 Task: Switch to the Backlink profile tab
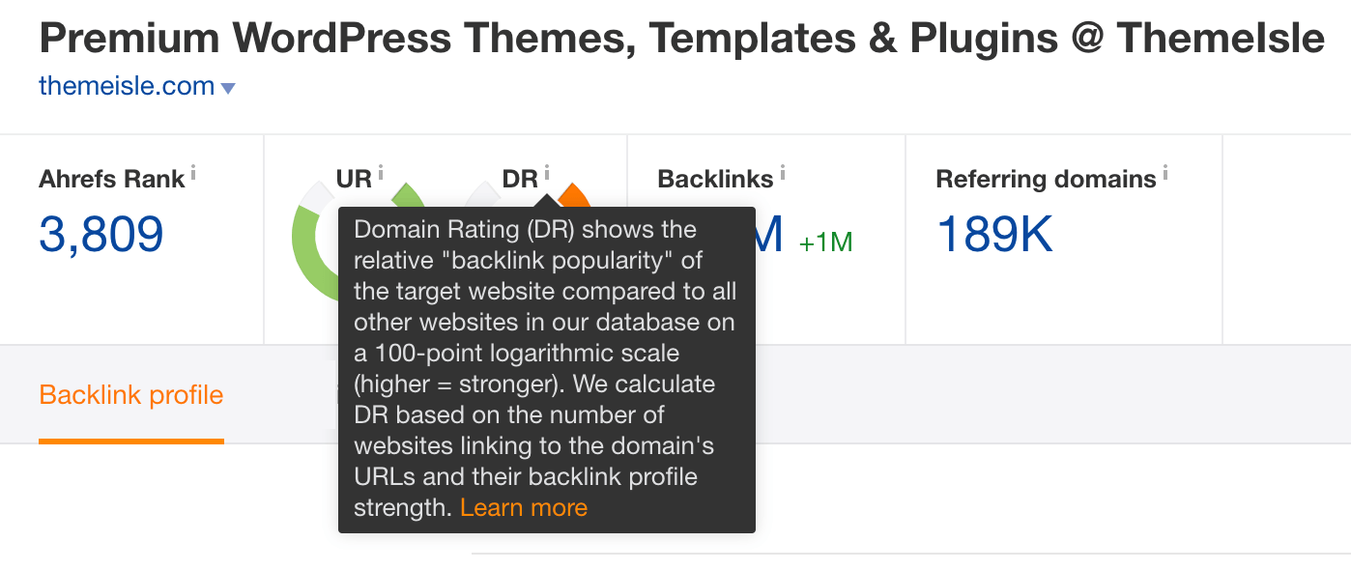pyautogui.click(x=131, y=394)
